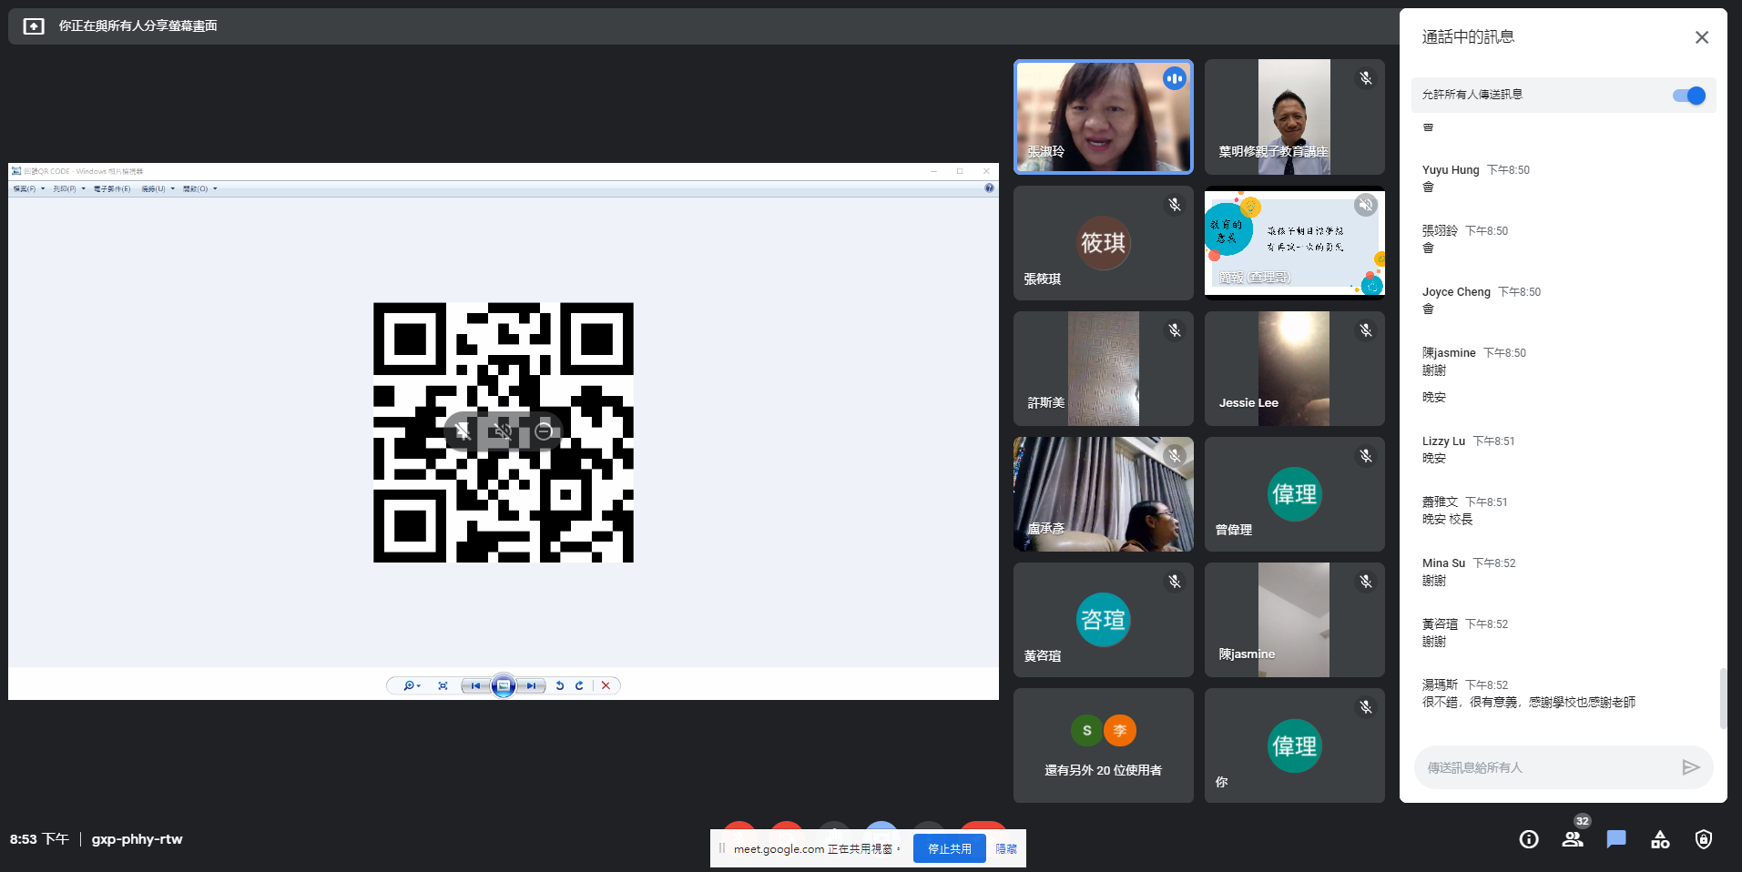
Task: Click the message input field
Action: [x=1548, y=767]
